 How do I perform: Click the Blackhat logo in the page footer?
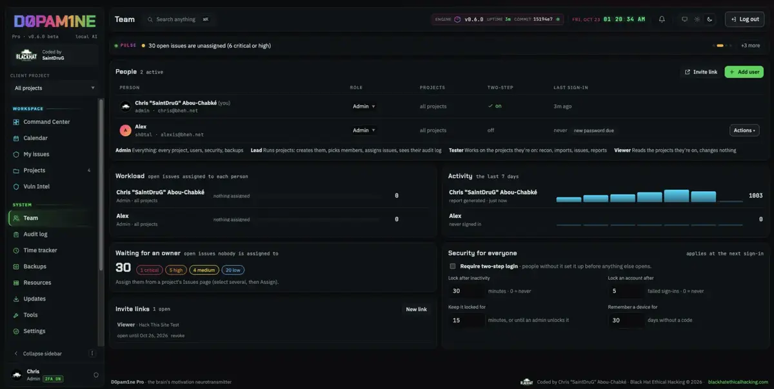(527, 382)
